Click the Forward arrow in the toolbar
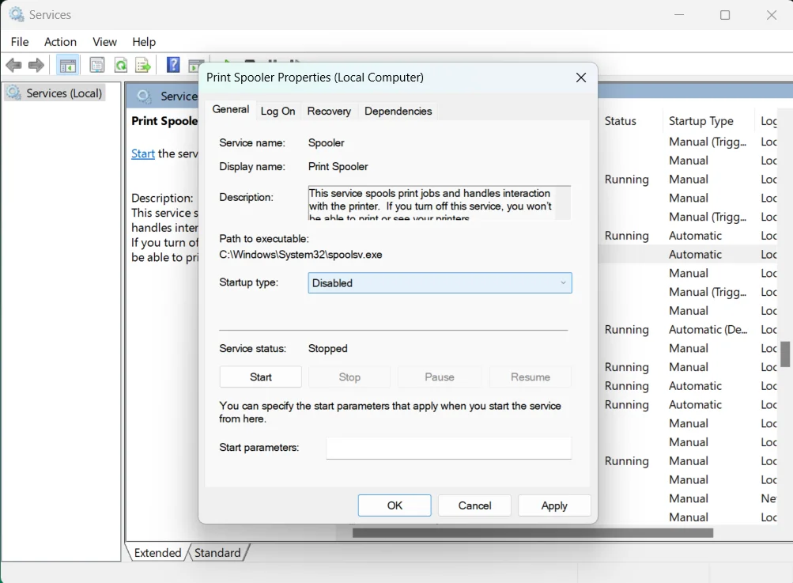This screenshot has height=583, width=793. (x=36, y=66)
